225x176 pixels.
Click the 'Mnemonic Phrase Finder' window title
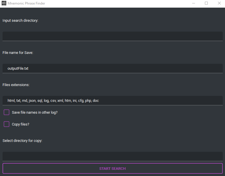pyautogui.click(x=26, y=3)
